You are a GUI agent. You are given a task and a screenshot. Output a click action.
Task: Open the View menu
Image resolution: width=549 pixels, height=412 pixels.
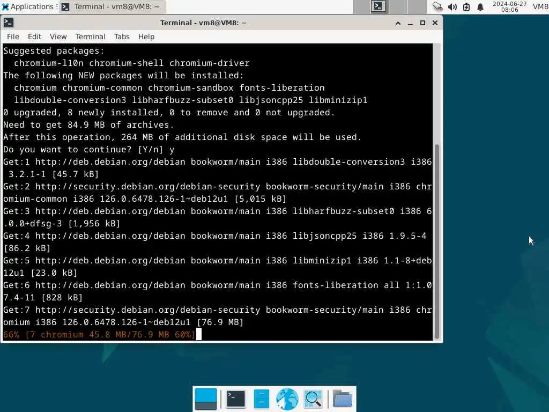(x=58, y=36)
